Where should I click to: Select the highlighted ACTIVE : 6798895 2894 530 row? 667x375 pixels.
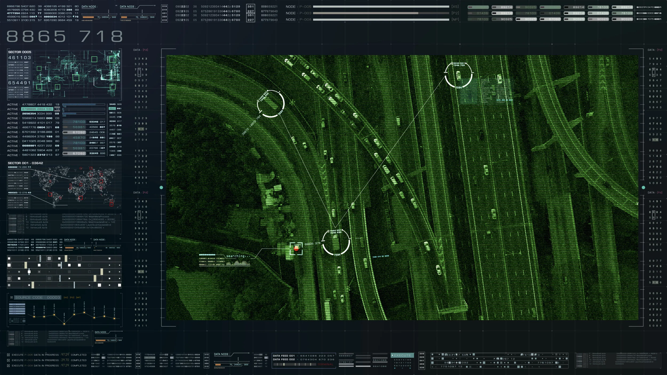[x=34, y=109]
